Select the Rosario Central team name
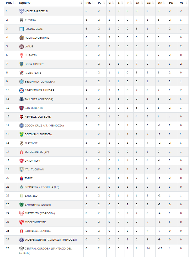This screenshot has width=191, height=257. [37, 38]
